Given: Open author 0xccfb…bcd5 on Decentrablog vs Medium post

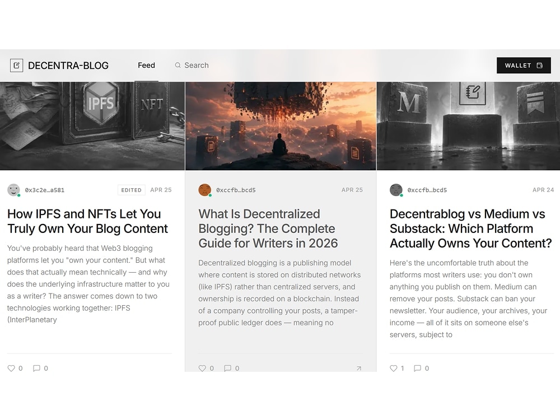Looking at the screenshot, I should tap(427, 190).
